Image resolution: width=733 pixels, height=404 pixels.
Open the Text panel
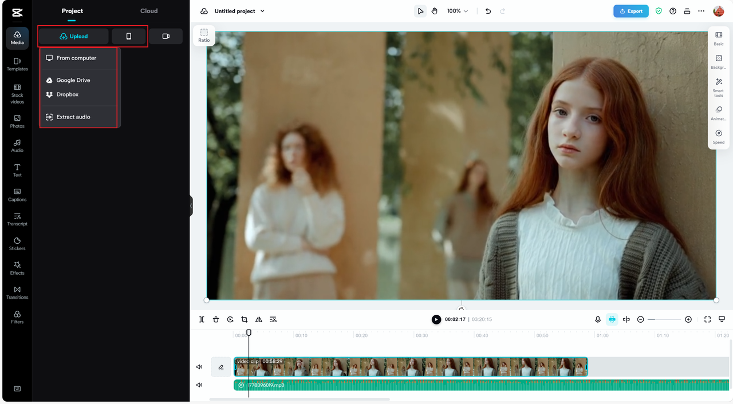[x=17, y=171]
